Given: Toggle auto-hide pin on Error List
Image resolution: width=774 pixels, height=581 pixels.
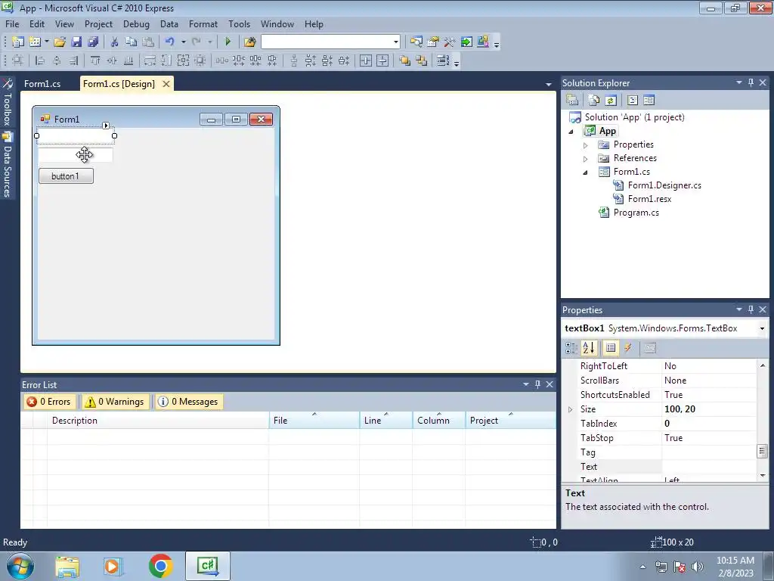Looking at the screenshot, I should (x=537, y=384).
